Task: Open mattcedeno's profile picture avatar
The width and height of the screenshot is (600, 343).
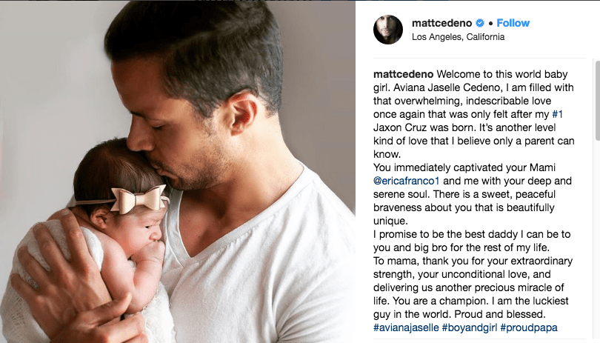Action: [388, 30]
